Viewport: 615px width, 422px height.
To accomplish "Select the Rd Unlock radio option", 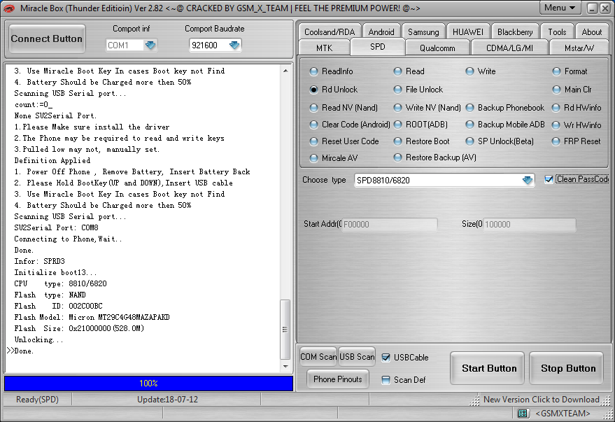I will click(334, 90).
